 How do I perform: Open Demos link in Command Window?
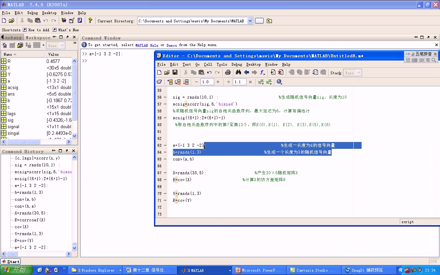coord(172,45)
